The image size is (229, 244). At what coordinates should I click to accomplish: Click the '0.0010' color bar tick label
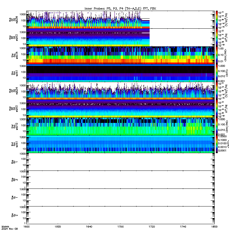(x=222, y=147)
